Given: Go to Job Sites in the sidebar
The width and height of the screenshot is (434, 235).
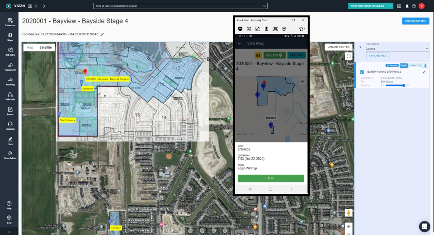Looking at the screenshot, I should click(x=10, y=52).
